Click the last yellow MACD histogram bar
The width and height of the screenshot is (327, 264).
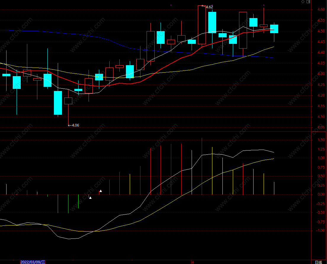tap(274, 188)
